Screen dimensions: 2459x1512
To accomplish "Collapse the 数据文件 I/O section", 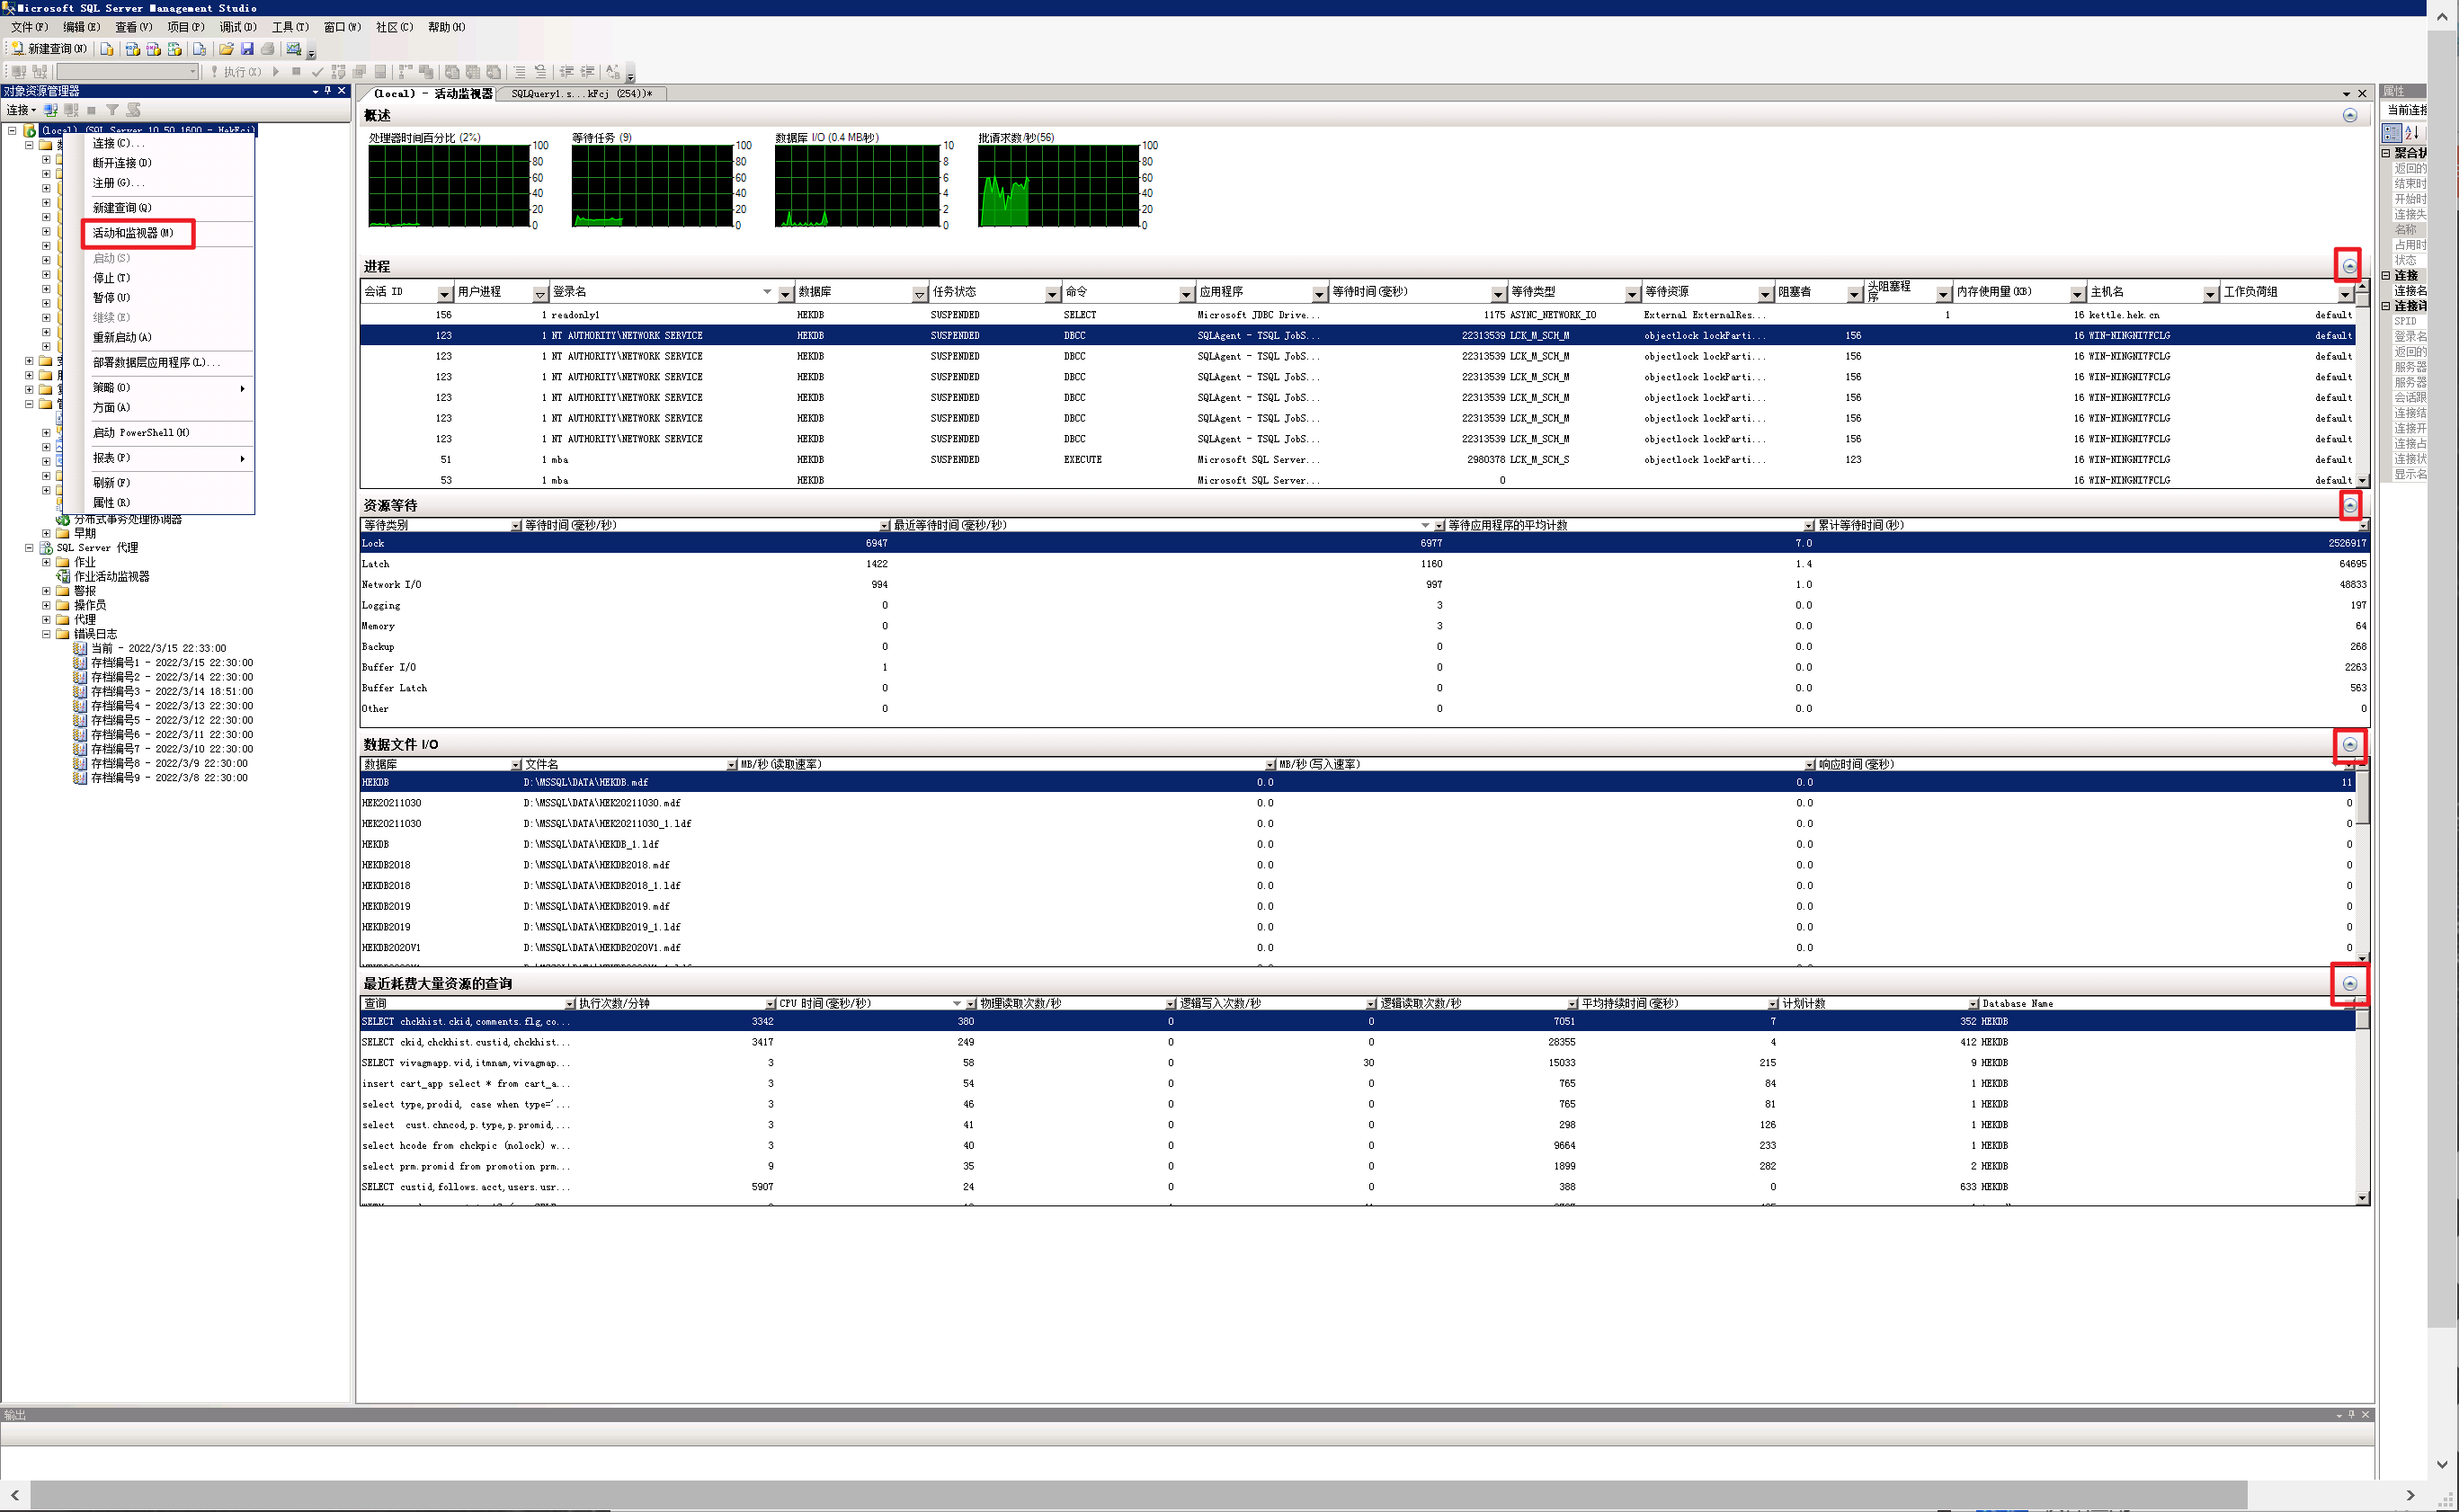I will pos(2350,745).
